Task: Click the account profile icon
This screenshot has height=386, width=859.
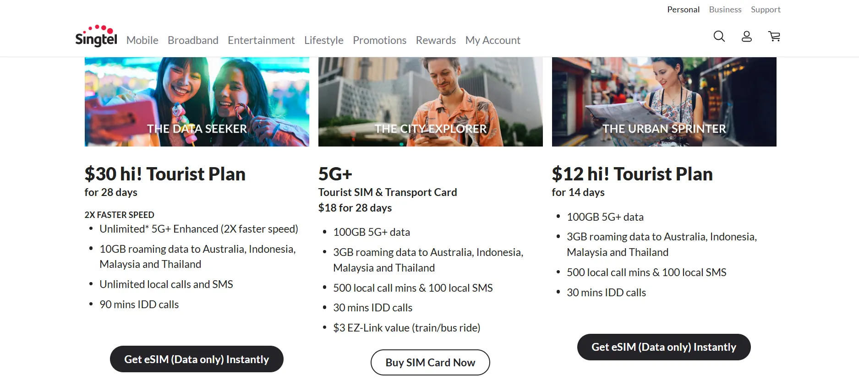Action: click(x=746, y=36)
